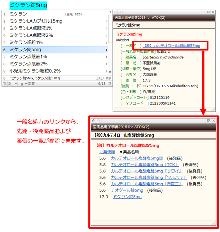
Task: Select candidate ミケラン点眼液1%
Action: pyautogui.click(x=55, y=57)
